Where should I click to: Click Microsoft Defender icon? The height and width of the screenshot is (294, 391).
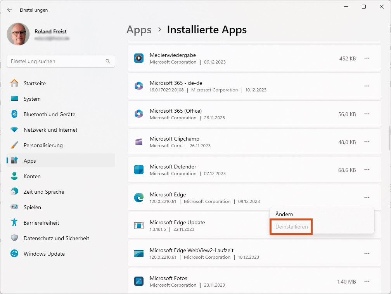pyautogui.click(x=138, y=170)
